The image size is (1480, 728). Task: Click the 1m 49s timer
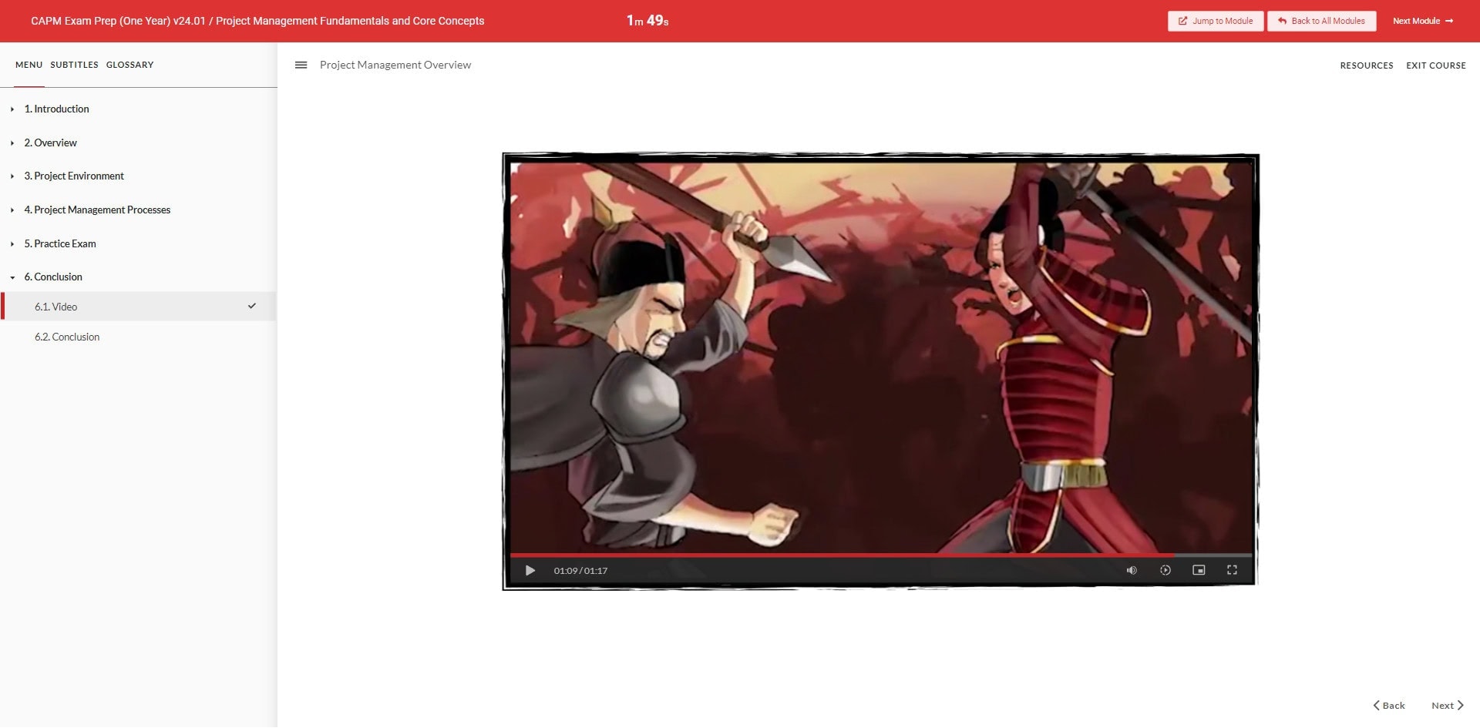[647, 21]
